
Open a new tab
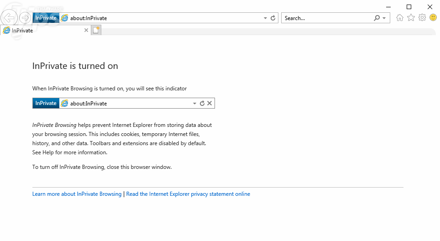pos(96,31)
